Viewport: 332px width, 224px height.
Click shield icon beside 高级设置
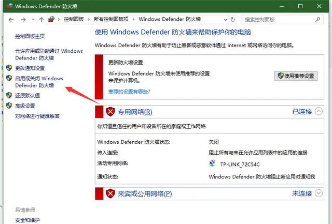click(x=9, y=106)
